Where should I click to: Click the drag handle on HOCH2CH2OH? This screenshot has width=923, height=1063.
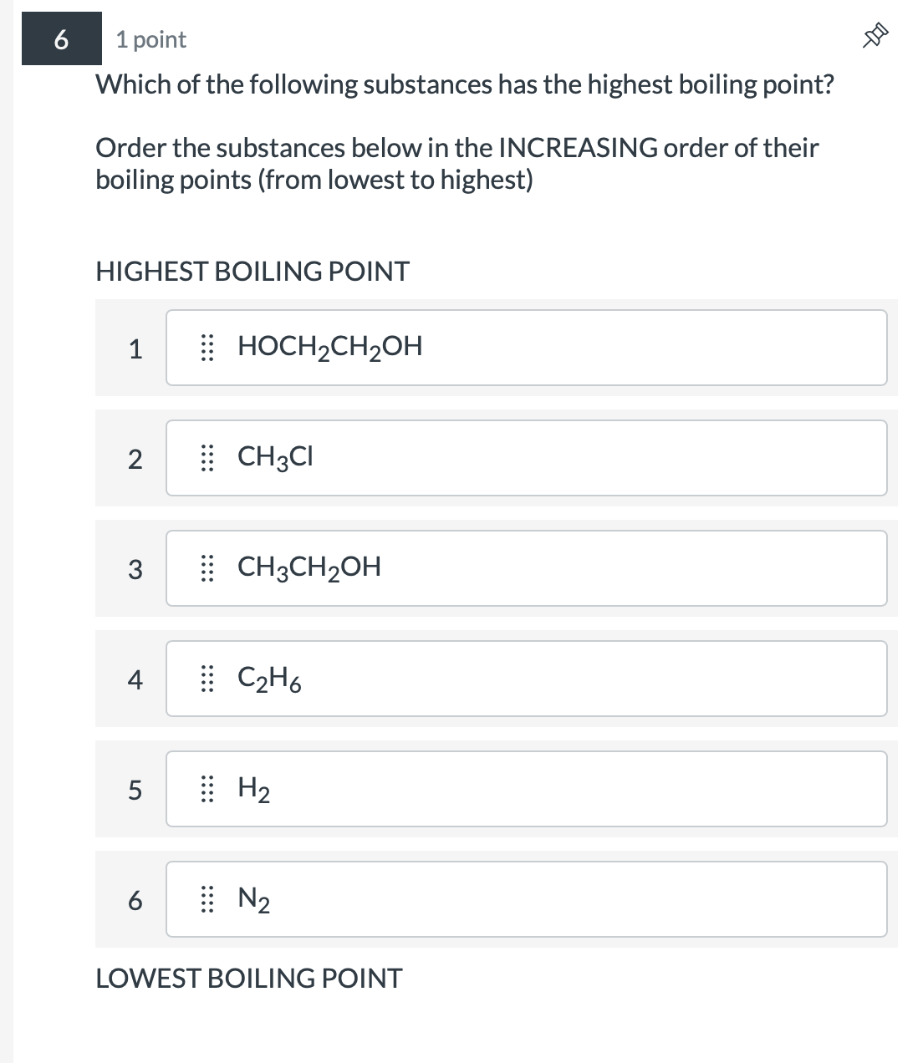[x=207, y=347]
